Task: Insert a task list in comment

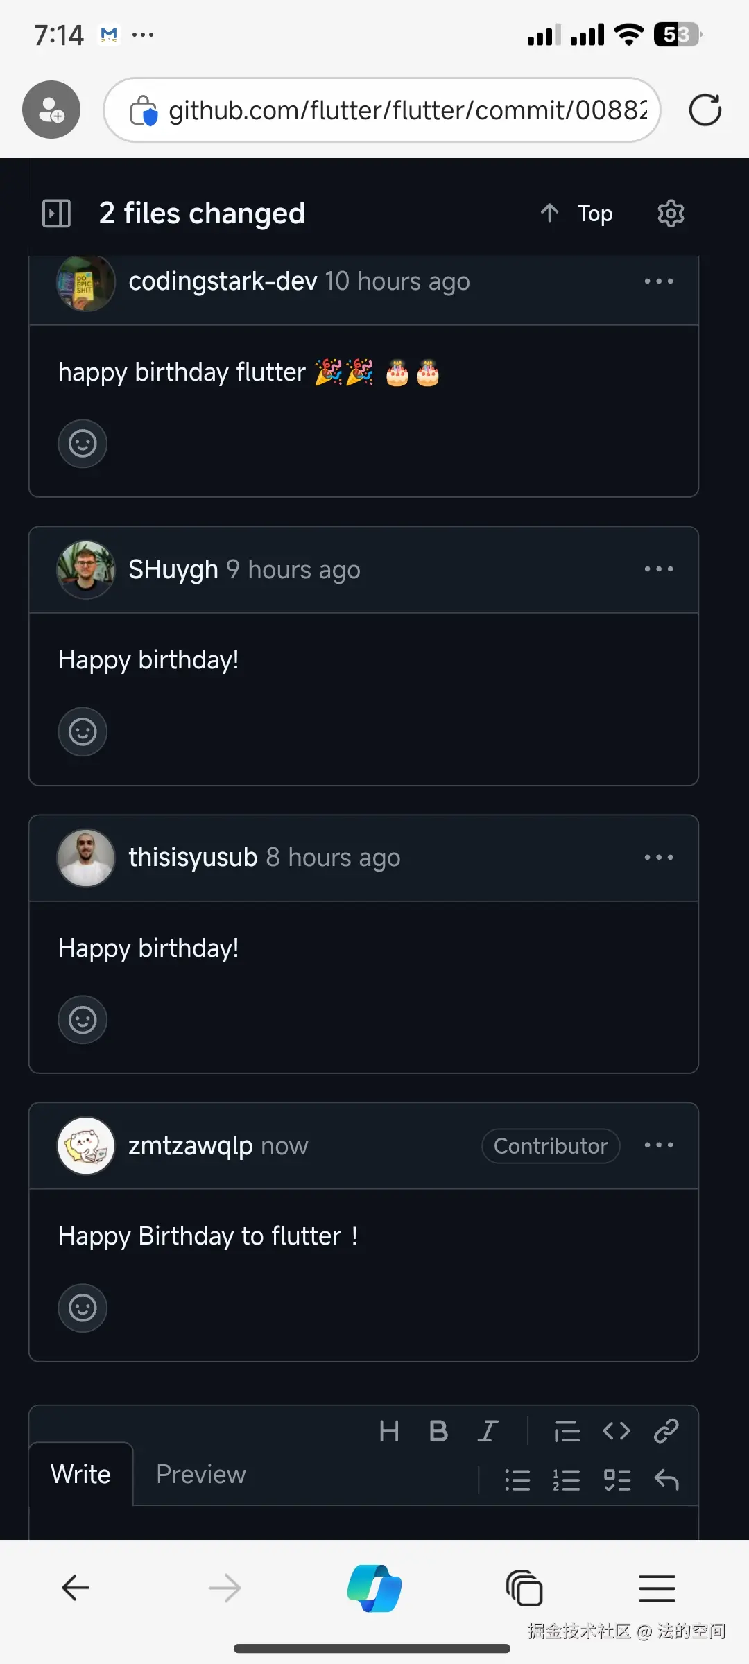Action: [617, 1480]
